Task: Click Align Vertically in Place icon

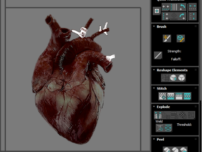Action: point(174,7)
